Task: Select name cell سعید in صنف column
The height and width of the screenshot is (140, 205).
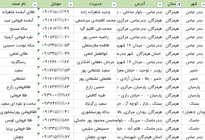Action: (x=19, y=70)
